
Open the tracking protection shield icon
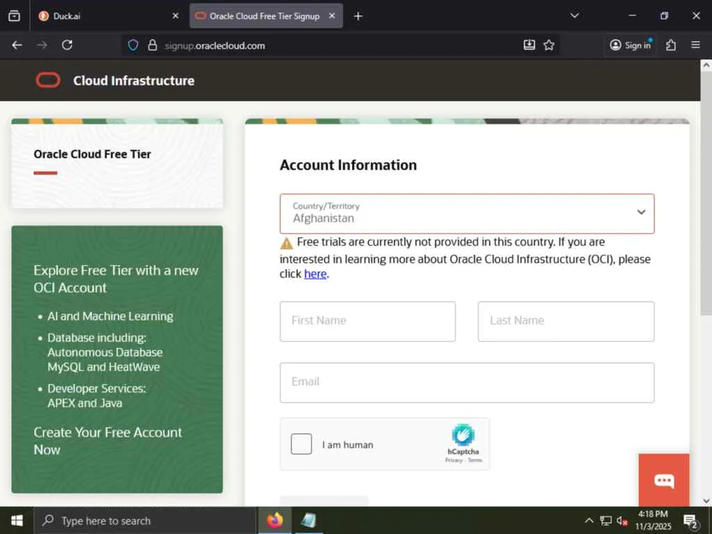point(133,45)
